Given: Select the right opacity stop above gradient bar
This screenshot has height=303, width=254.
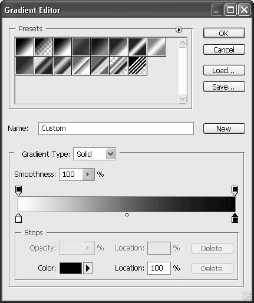Looking at the screenshot, I should tap(235, 190).
